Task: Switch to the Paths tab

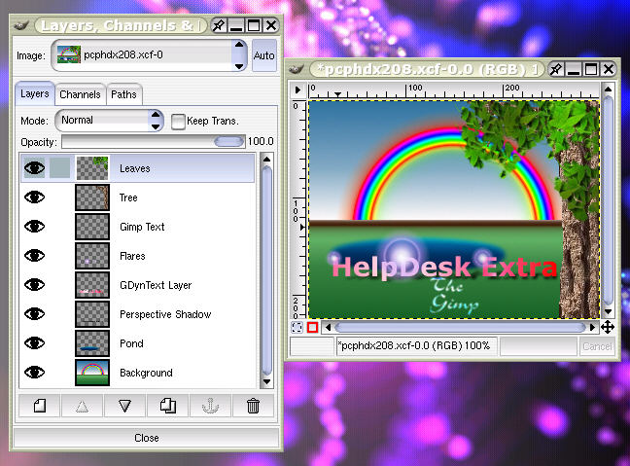Action: (123, 94)
